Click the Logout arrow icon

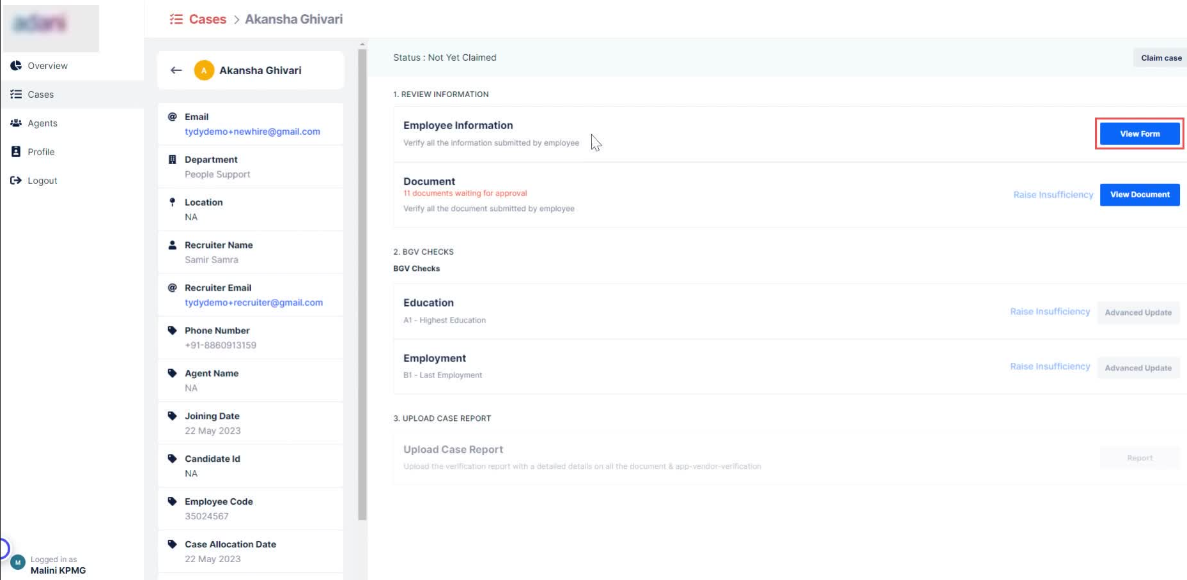16,180
